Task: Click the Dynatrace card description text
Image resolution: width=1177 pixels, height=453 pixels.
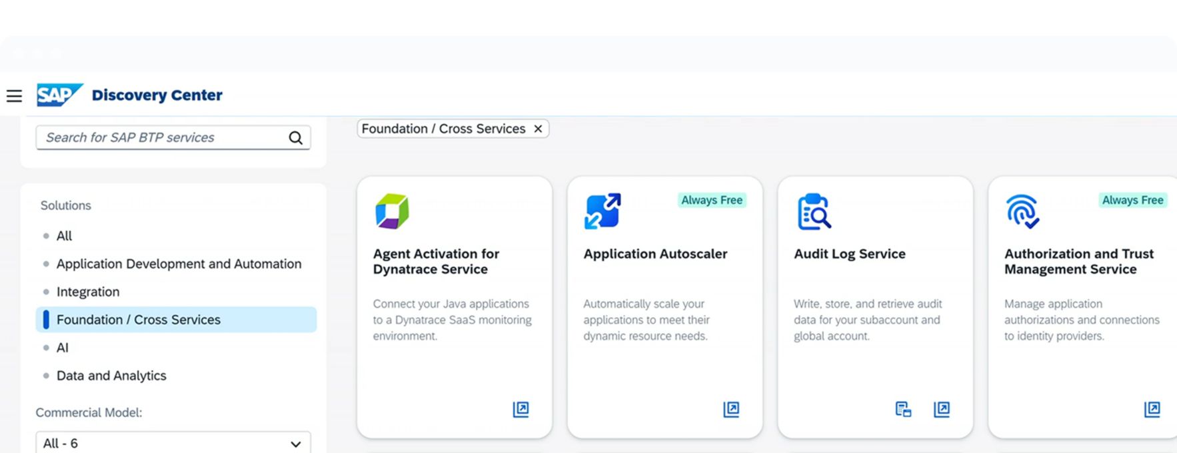Action: 452,320
